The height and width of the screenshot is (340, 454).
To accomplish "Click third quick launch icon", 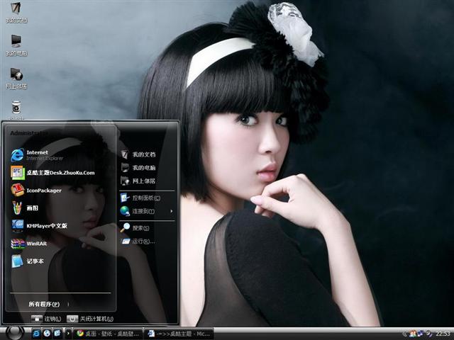I will pyautogui.click(x=57, y=334).
